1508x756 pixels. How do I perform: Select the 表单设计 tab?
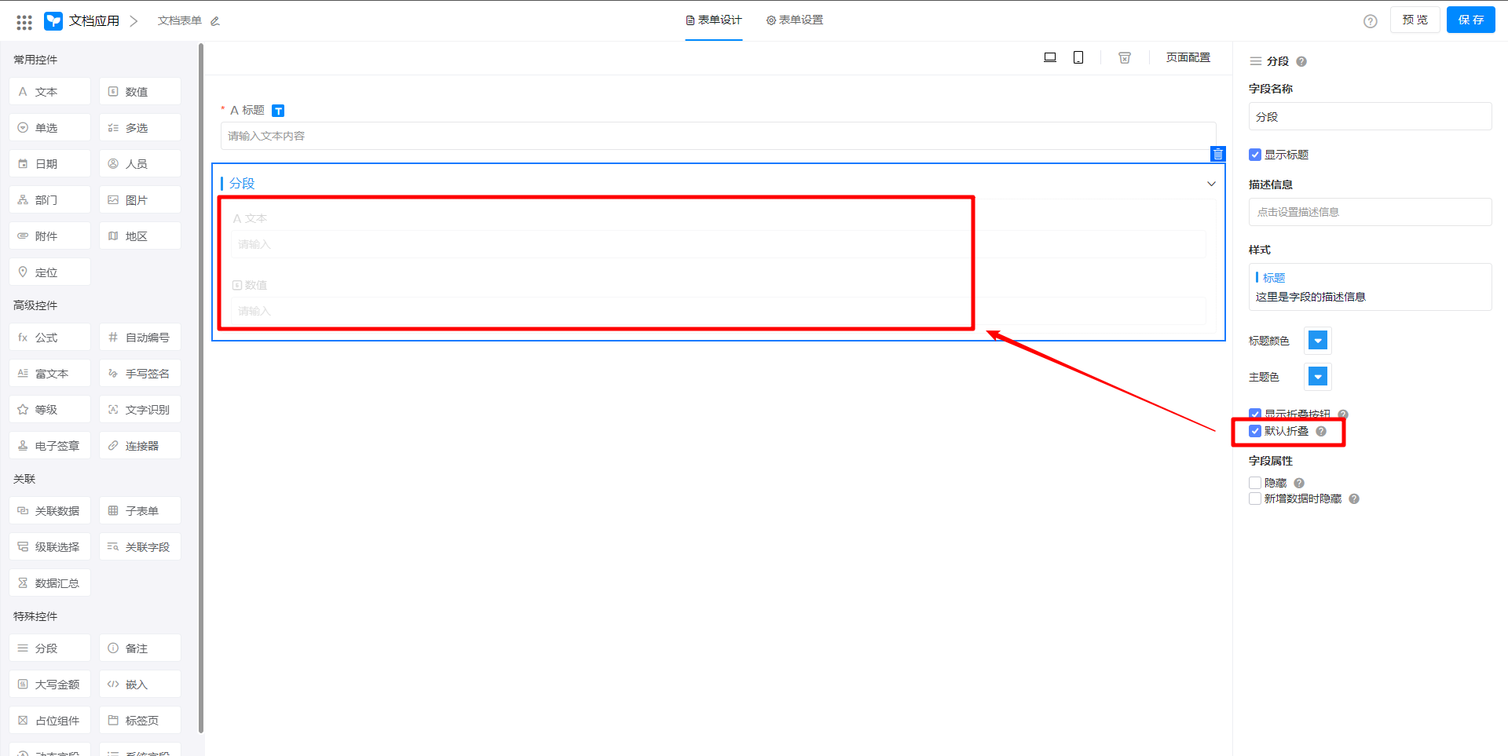tap(714, 20)
